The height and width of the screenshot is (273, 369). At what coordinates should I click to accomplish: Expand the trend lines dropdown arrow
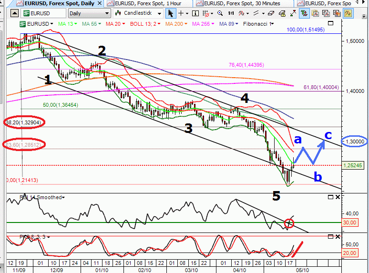pyautogui.click(x=263, y=14)
